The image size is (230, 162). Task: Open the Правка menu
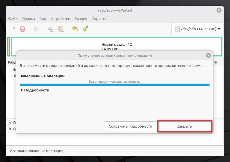click(x=28, y=19)
